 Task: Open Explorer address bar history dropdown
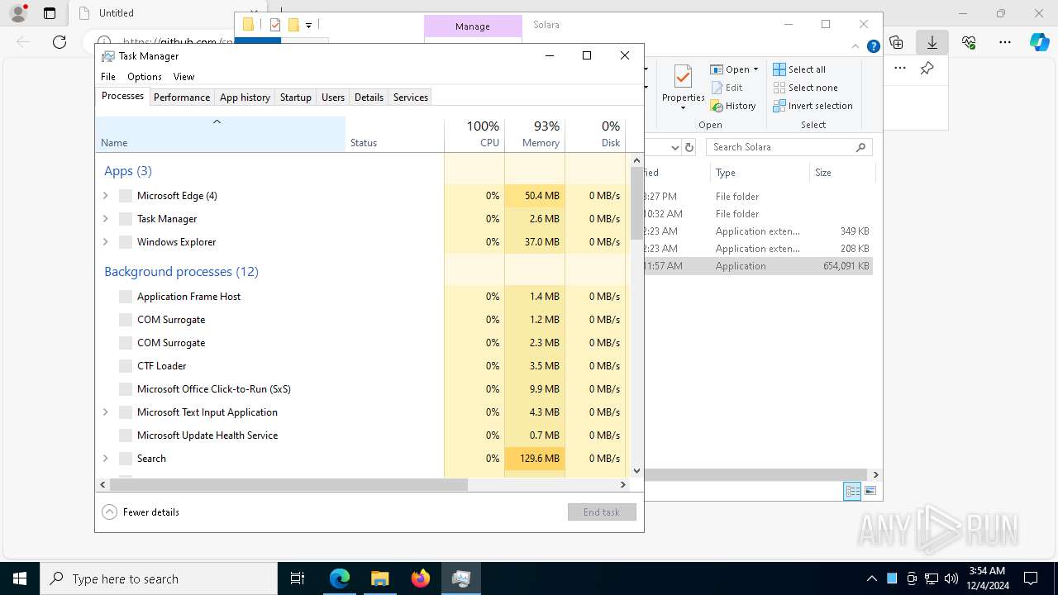[674, 147]
